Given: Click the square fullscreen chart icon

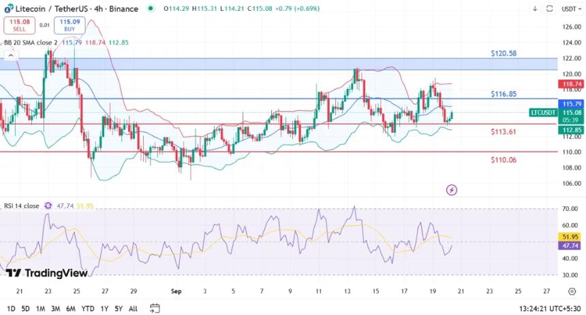Looking at the screenshot, I should [549, 9].
